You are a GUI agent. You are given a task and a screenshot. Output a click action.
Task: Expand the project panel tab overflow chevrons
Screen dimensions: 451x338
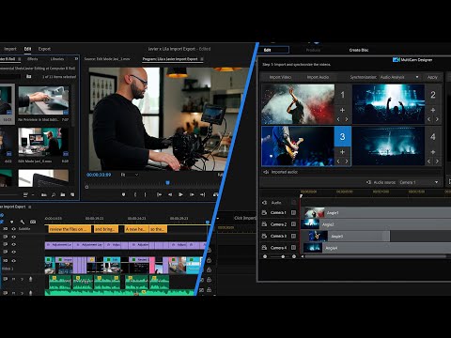point(76,59)
